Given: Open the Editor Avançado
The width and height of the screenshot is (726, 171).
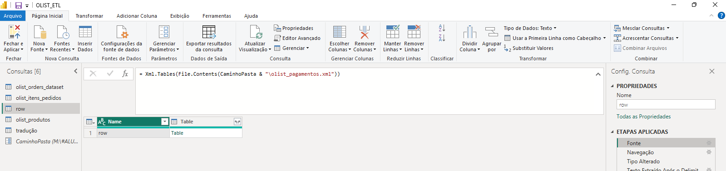Looking at the screenshot, I should click(297, 38).
